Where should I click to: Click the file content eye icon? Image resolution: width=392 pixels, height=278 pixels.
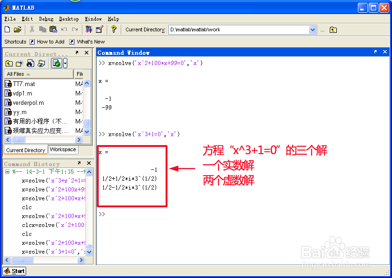tap(41, 63)
